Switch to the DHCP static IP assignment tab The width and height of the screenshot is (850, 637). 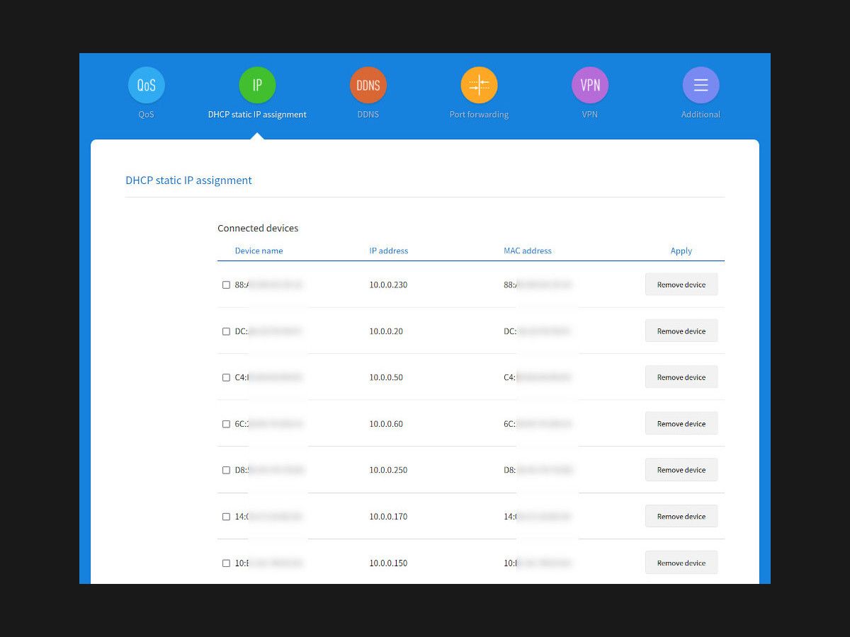click(257, 114)
